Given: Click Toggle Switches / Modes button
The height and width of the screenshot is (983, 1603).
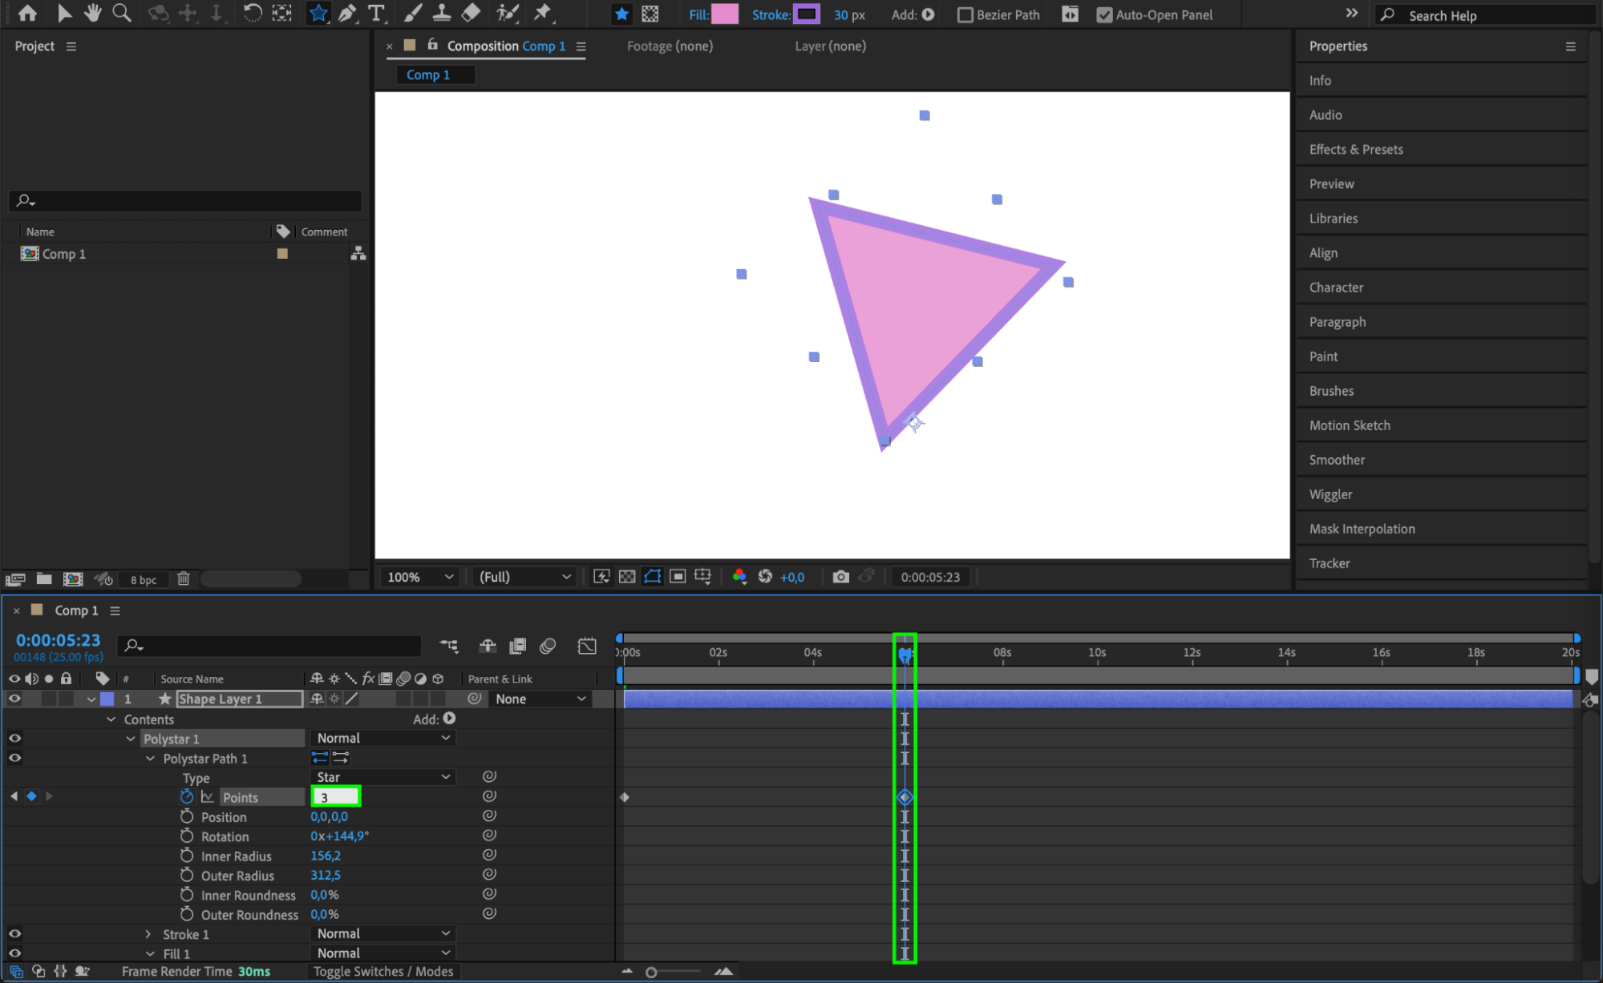Looking at the screenshot, I should point(383,971).
